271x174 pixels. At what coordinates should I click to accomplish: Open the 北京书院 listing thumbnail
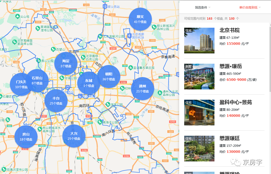click(x=199, y=41)
